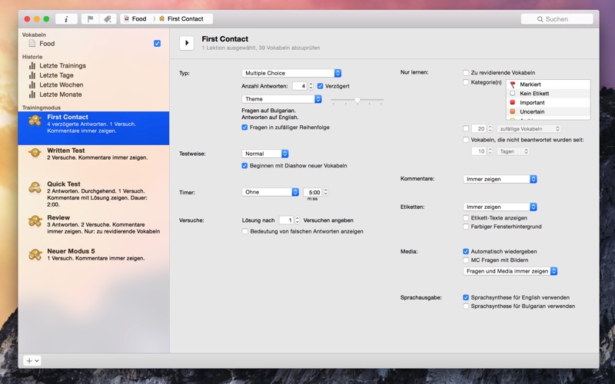Enable MC Fragen mit Bildern checkbox
Viewport: 615px width, 384px height.
466,260
